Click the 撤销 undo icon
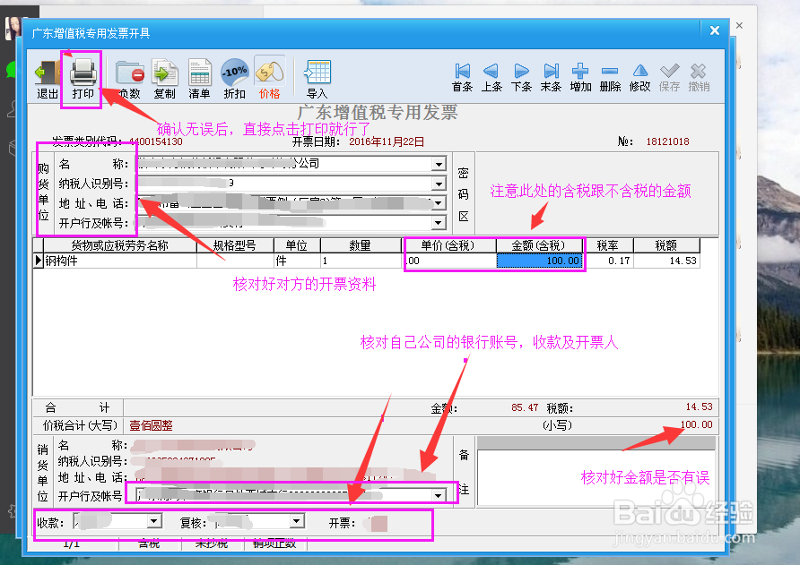 699,78
